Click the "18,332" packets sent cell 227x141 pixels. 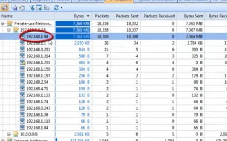tap(132, 23)
